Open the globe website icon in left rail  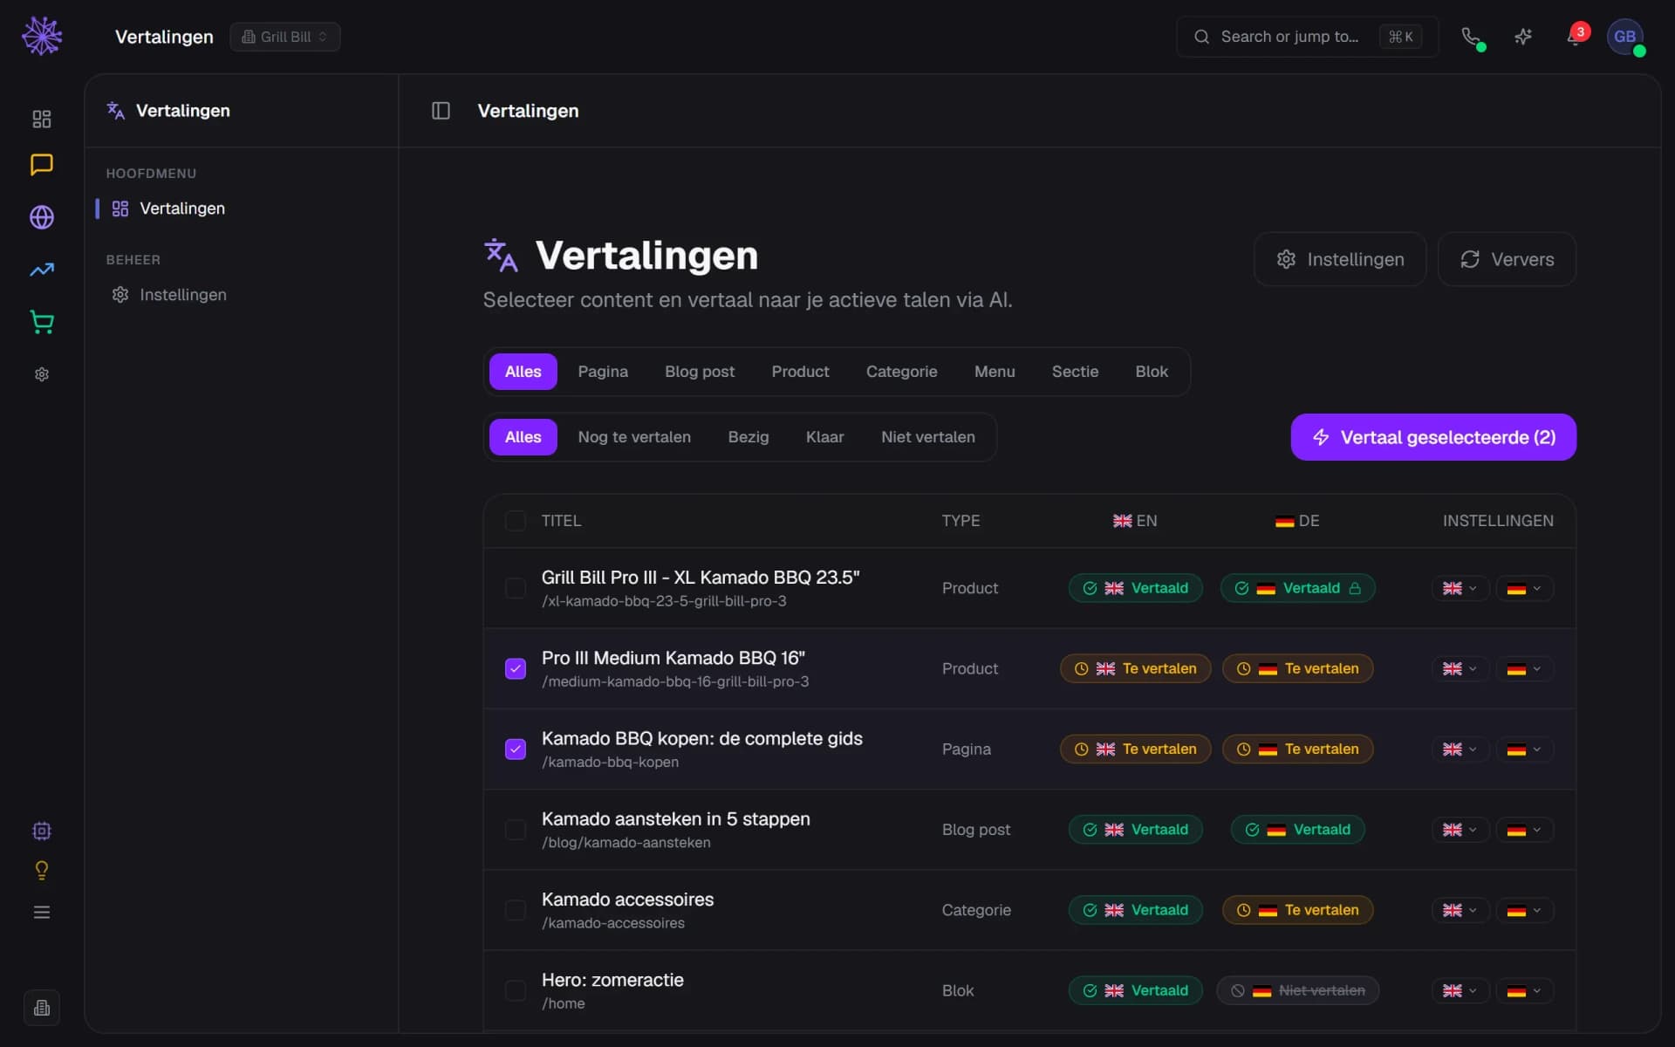pyautogui.click(x=42, y=217)
